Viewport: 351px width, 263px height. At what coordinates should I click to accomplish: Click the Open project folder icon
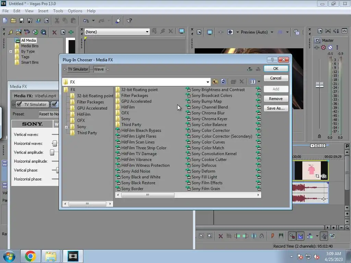pyautogui.click(x=13, y=21)
